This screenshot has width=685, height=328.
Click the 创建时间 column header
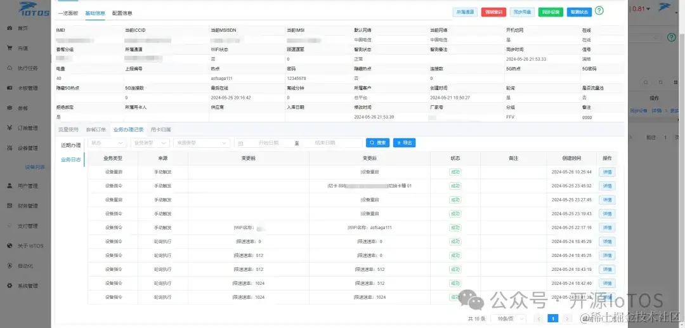click(x=571, y=158)
